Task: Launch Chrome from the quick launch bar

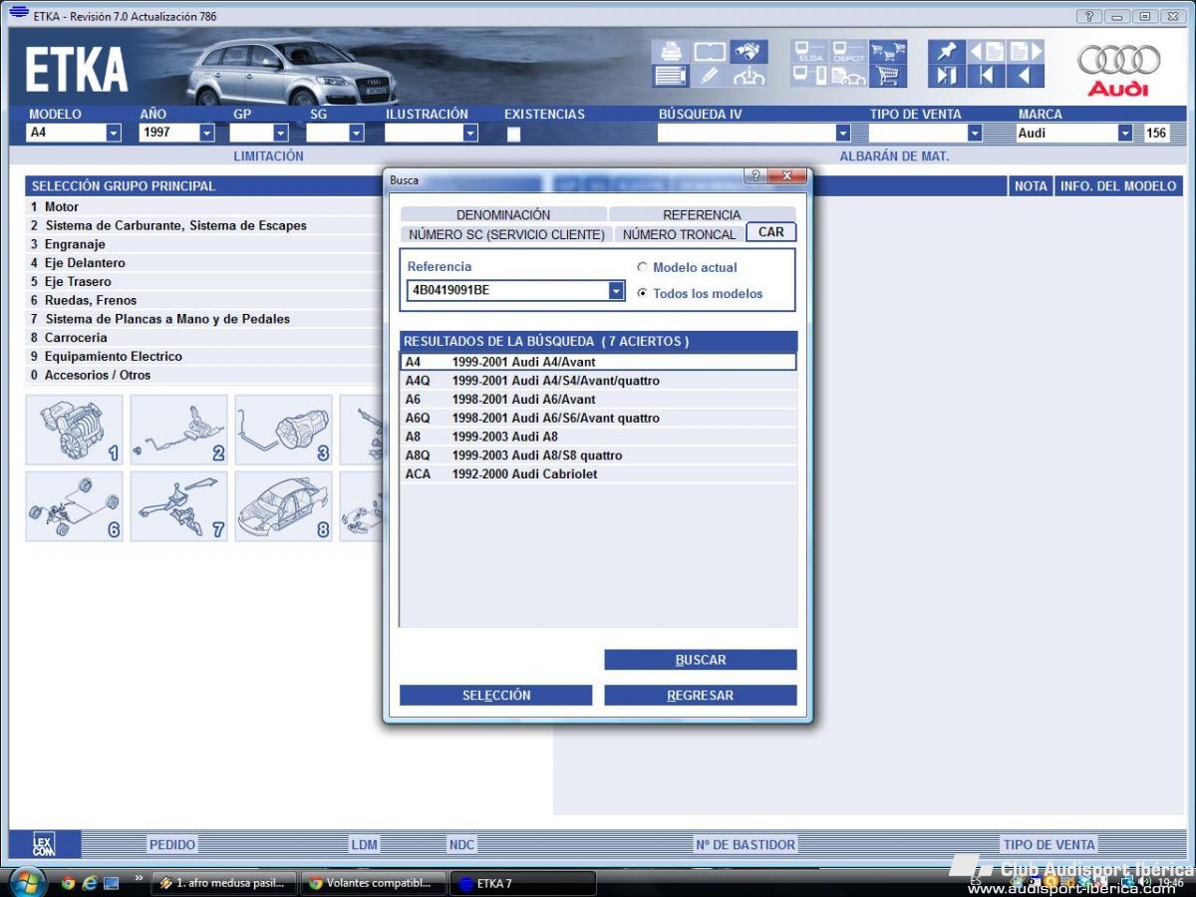Action: [68, 883]
